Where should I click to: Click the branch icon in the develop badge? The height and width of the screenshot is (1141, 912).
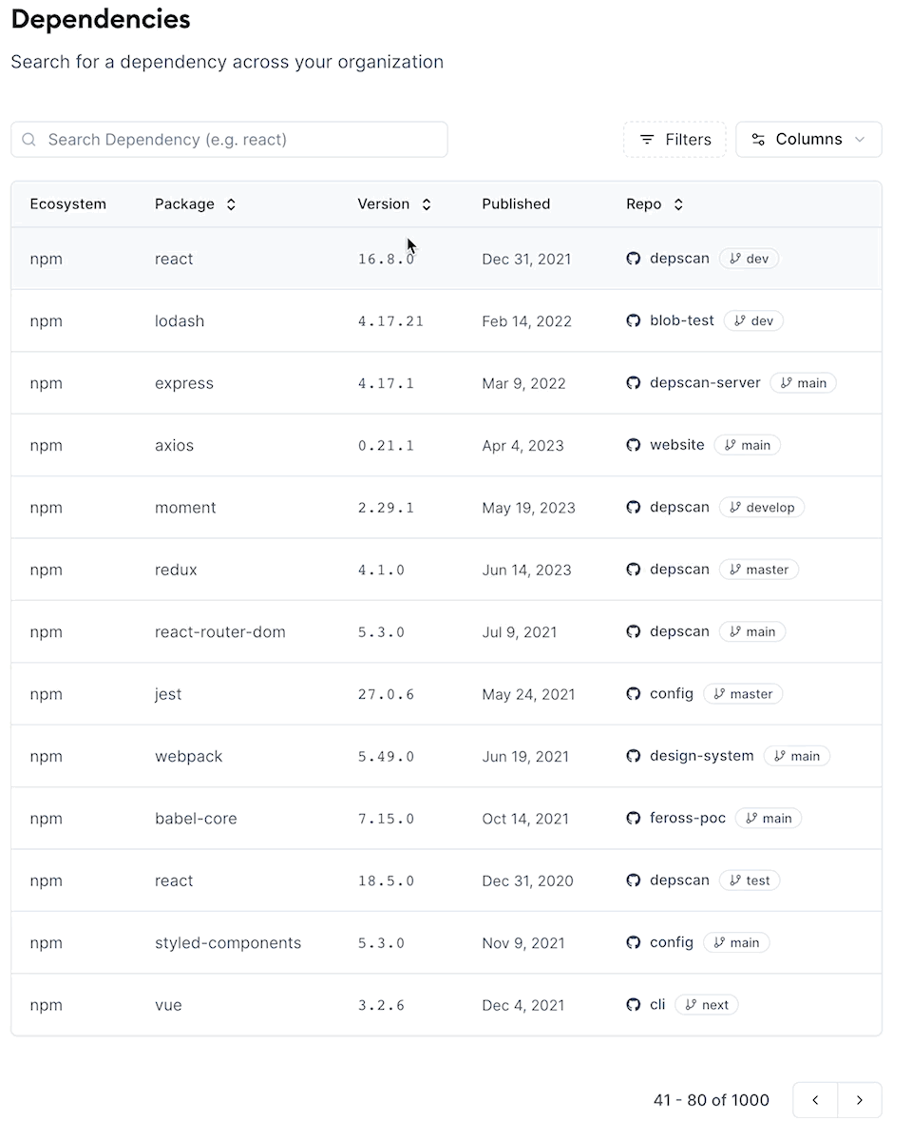point(735,508)
